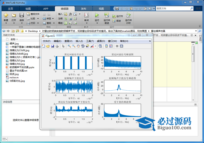
Task: Select the noise.m file in the list
Action: pyautogui.click(x=14, y=78)
